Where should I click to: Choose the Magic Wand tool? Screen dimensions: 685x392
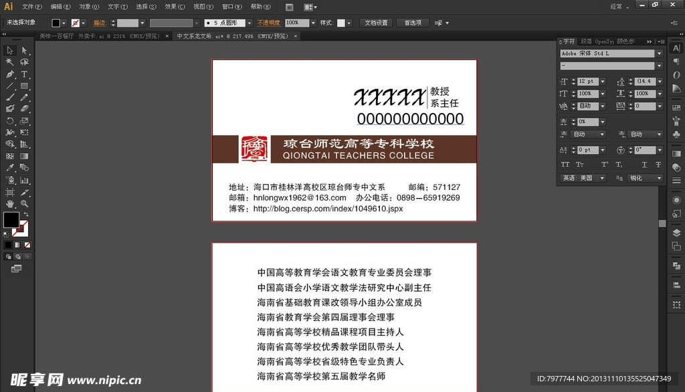point(9,62)
